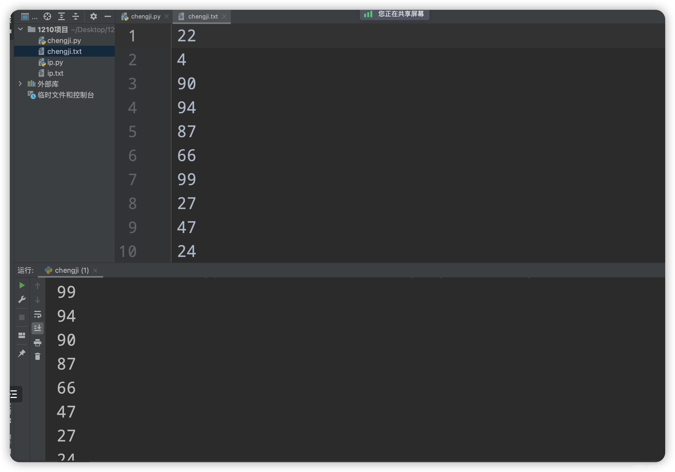Click the locate opened file target icon
The image size is (675, 472).
point(47,17)
